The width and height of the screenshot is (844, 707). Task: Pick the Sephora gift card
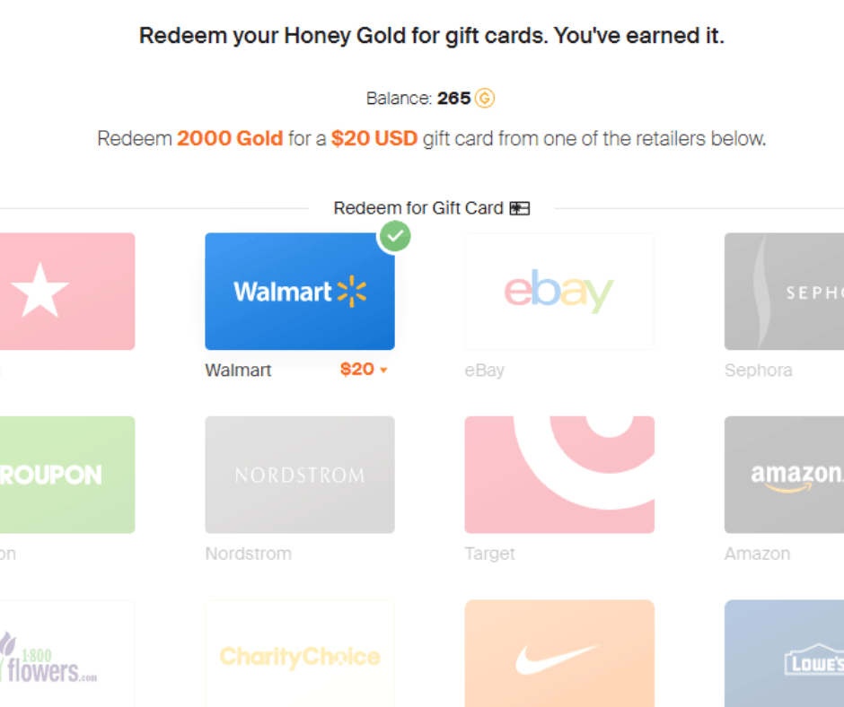[x=784, y=291]
